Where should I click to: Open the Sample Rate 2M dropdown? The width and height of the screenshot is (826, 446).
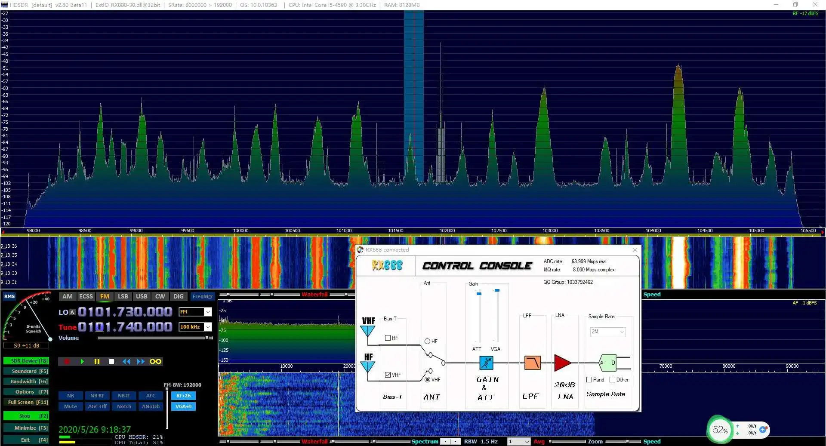coord(608,332)
